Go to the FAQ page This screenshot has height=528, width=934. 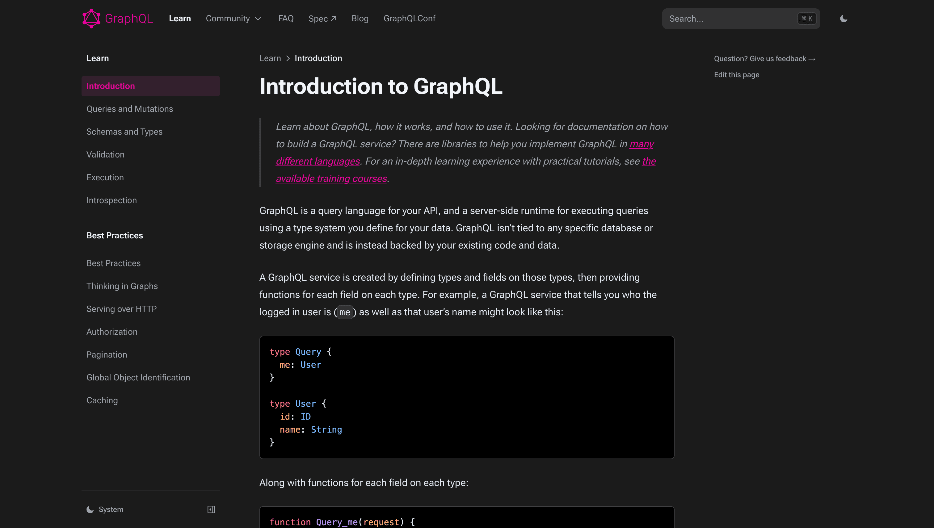pyautogui.click(x=286, y=19)
